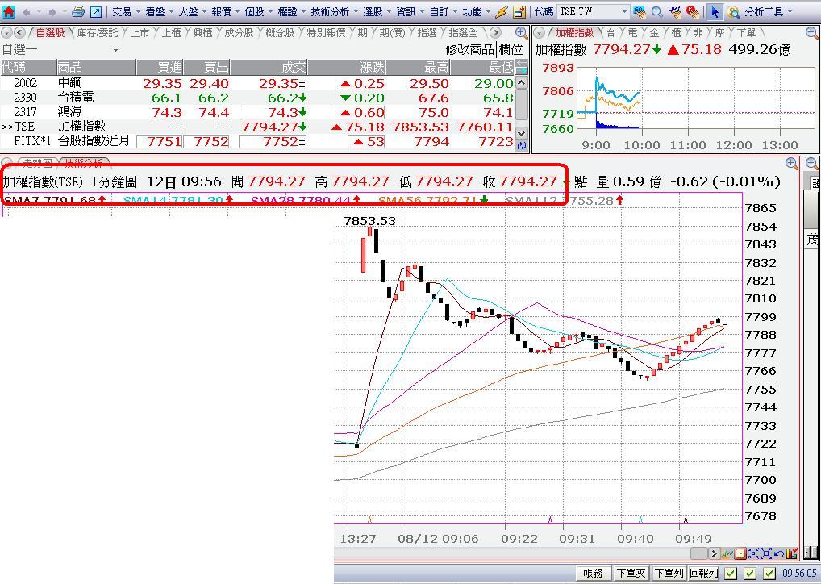Select the 中鋼 row in watchlist
The width and height of the screenshot is (821, 584).
coord(257,83)
